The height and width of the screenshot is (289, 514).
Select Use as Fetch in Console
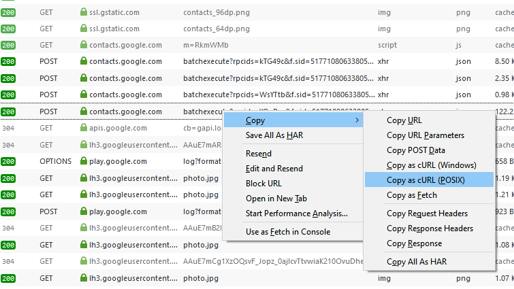288,232
